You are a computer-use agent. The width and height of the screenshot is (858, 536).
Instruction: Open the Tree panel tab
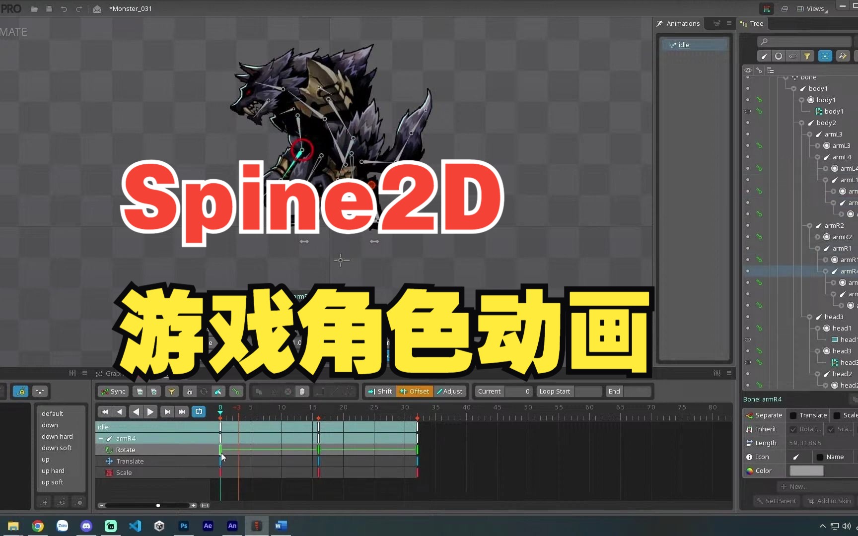coord(752,23)
